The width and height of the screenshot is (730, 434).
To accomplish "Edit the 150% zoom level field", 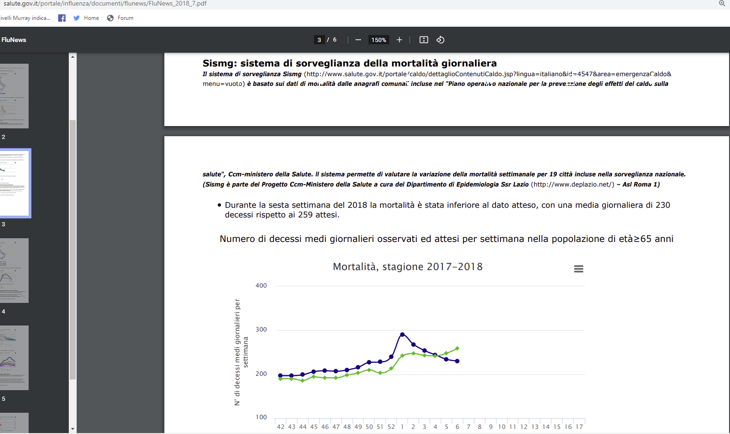I will [379, 40].
